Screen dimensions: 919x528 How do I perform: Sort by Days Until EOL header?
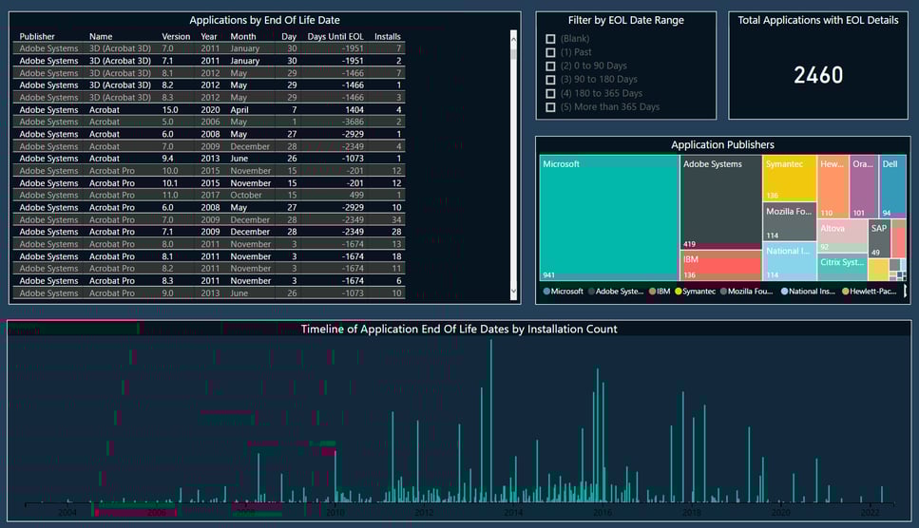tap(335, 36)
